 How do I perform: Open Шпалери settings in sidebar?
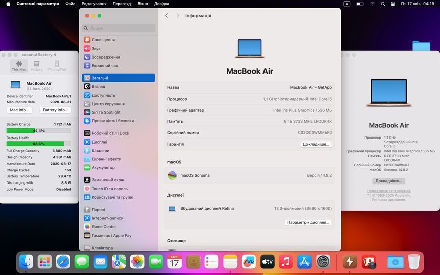[118, 151]
